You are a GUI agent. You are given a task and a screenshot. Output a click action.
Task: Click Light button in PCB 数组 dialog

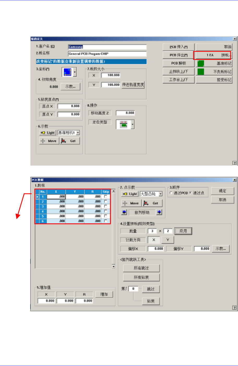130,194
